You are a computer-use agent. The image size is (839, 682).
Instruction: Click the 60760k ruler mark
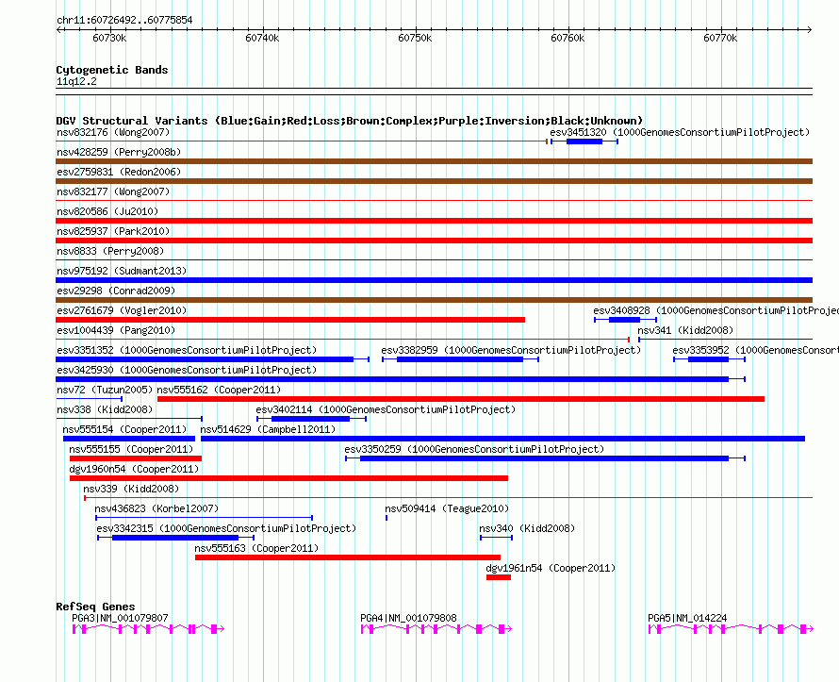pos(568,39)
